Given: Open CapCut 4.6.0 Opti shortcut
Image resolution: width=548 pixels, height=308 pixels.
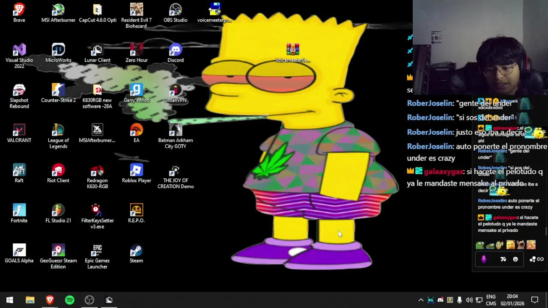Looking at the screenshot, I should point(97,12).
